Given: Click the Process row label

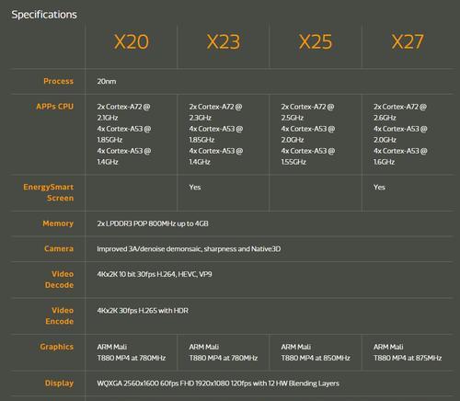Looking at the screenshot, I should tap(58, 81).
